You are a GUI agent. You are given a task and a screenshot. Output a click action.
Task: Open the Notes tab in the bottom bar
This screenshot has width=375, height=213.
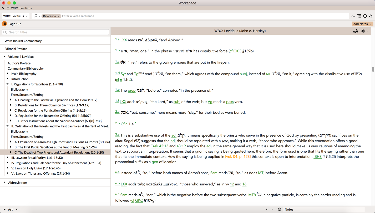(x=289, y=209)
